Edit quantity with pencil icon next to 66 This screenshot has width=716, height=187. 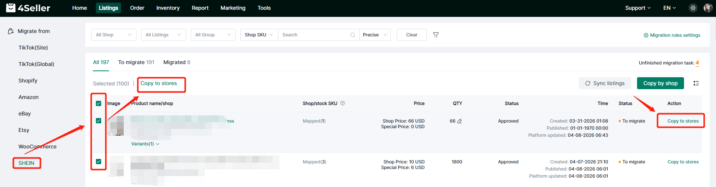[x=460, y=121]
